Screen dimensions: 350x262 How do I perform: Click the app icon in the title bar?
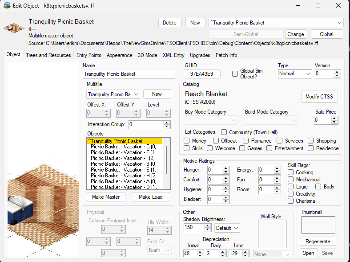[7, 5]
